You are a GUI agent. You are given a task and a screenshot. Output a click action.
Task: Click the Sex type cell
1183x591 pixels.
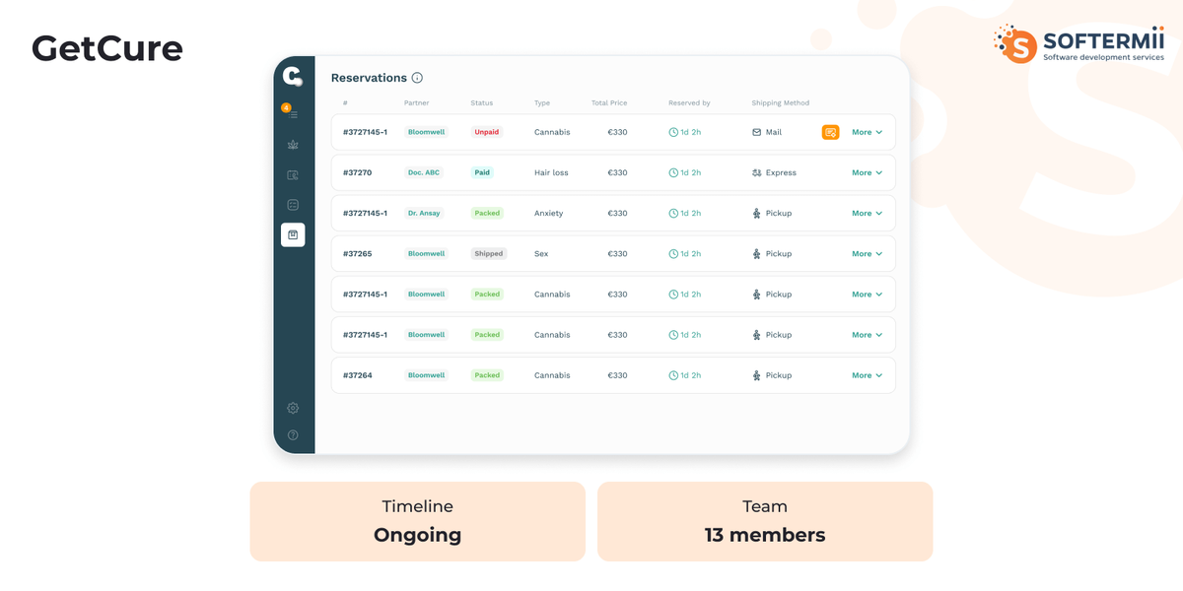tap(541, 253)
